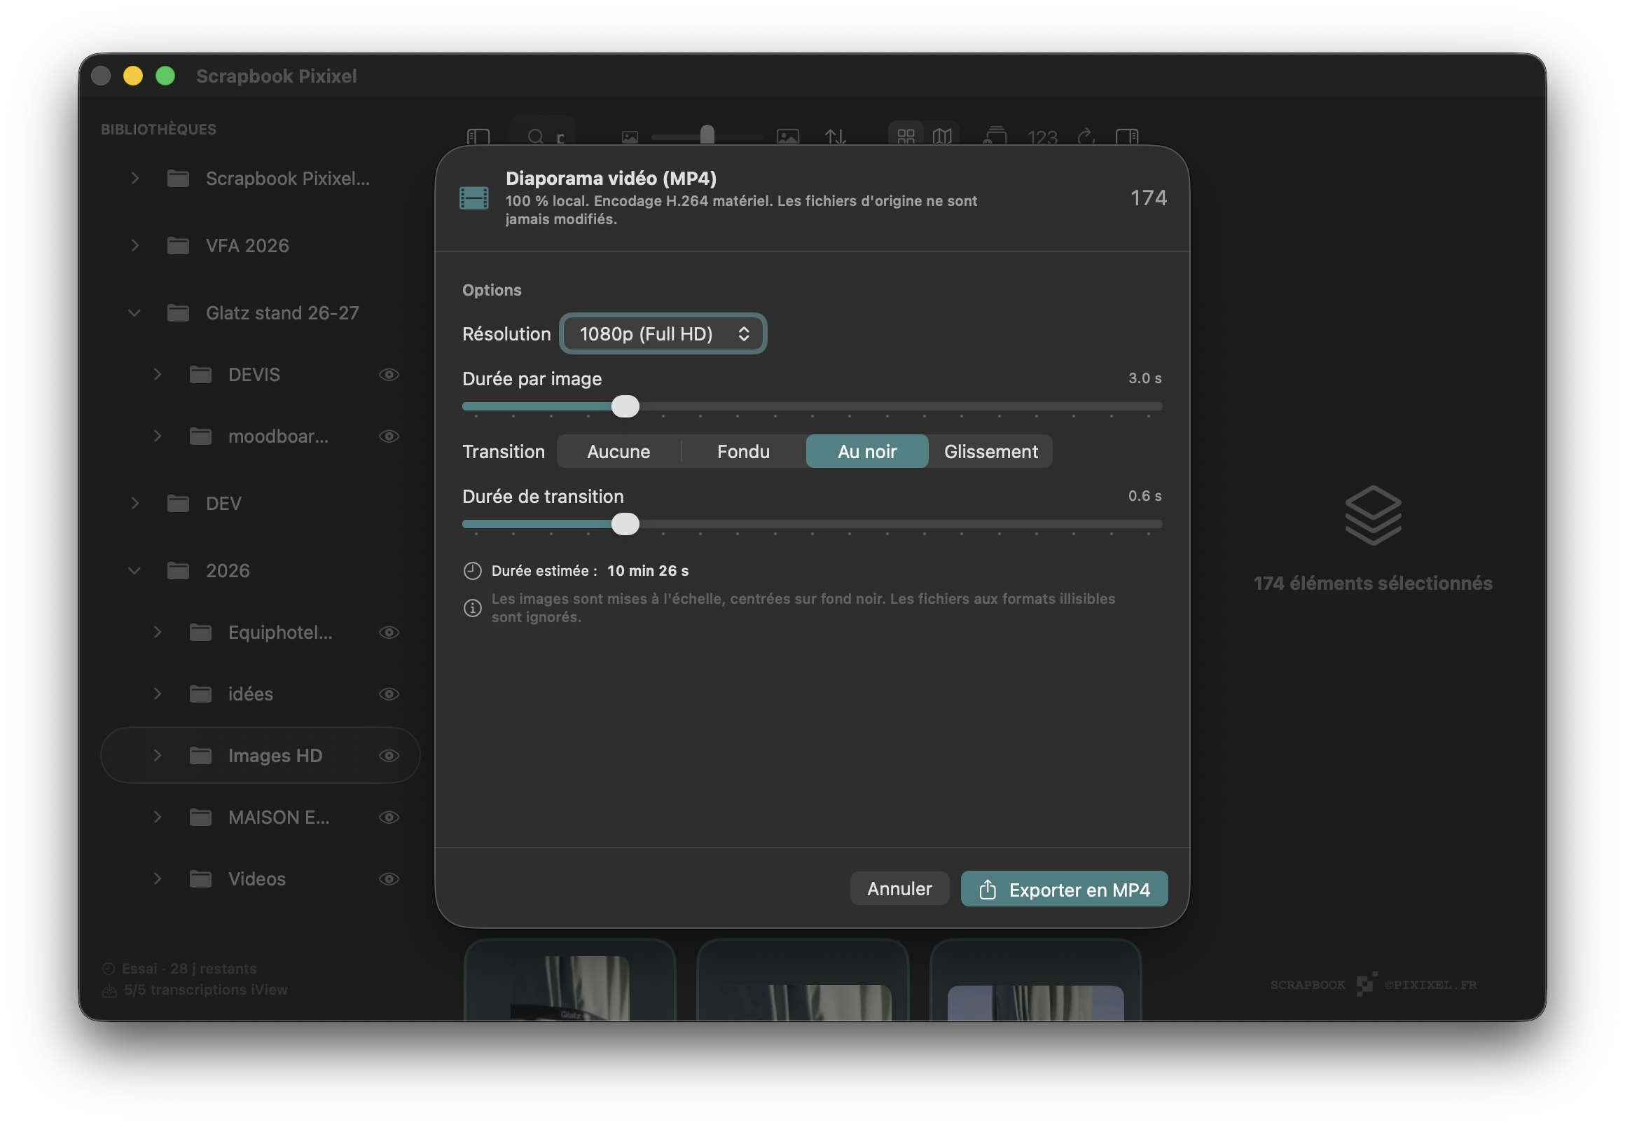Click the search magnifier icon in toolbar

[536, 136]
